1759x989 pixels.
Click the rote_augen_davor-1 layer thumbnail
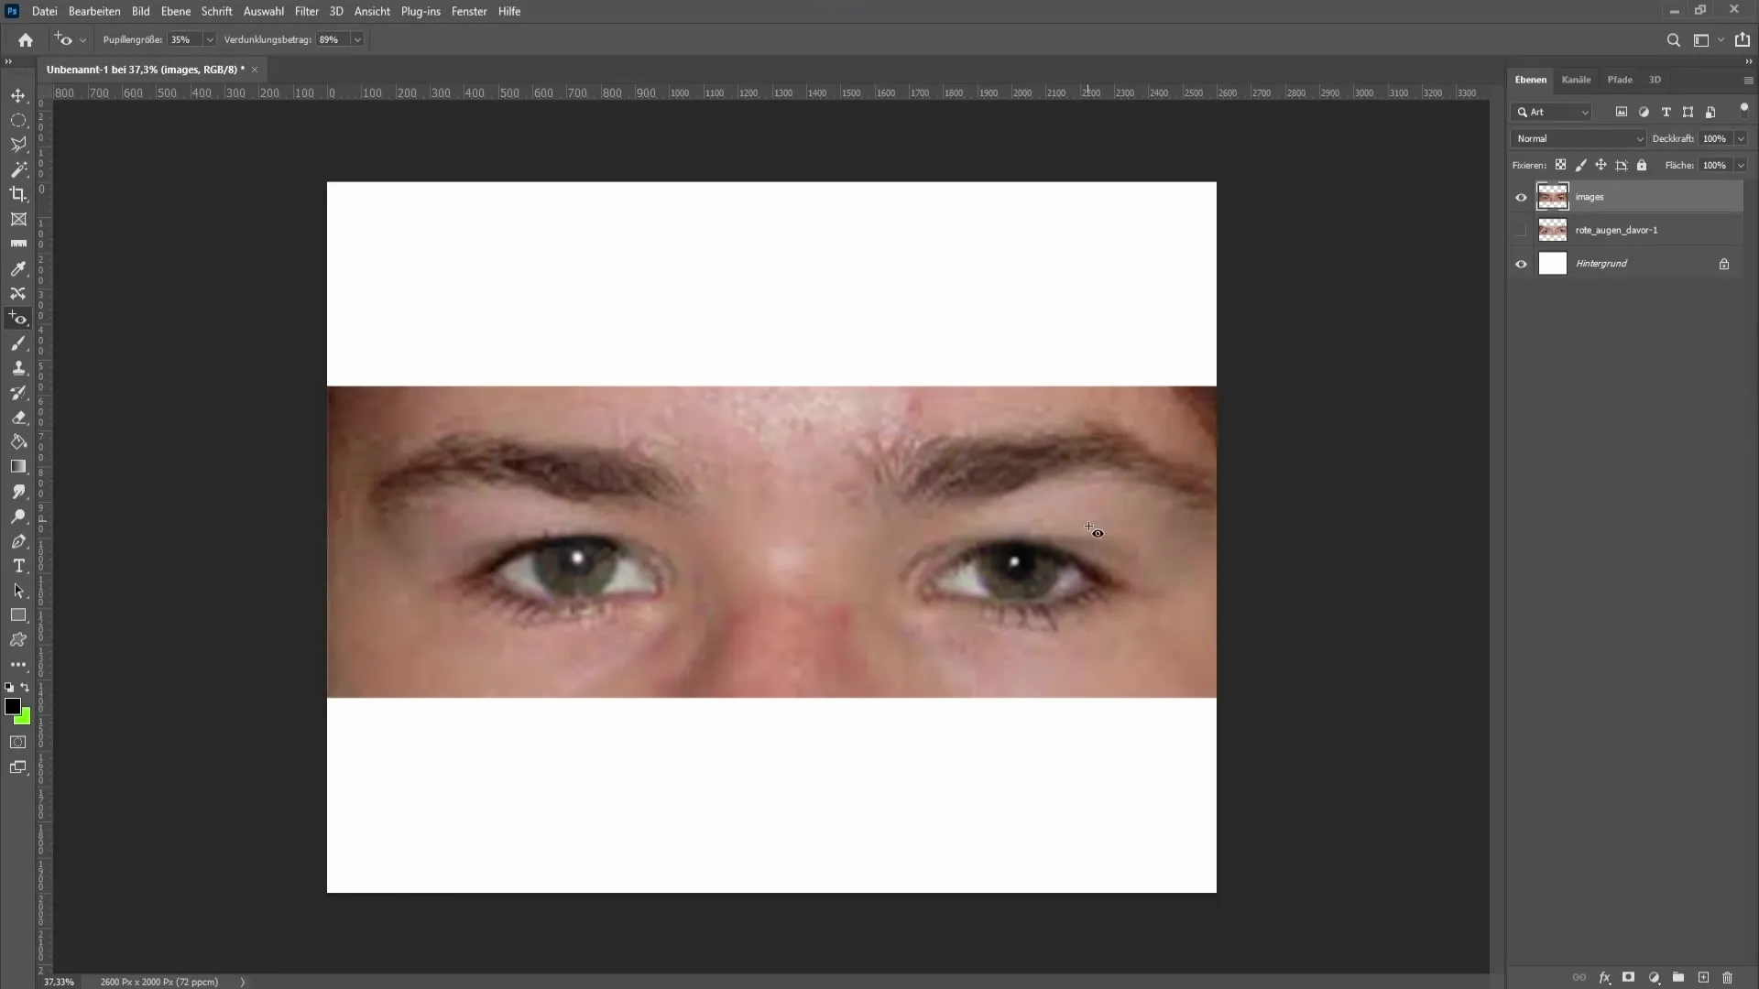1553,230
